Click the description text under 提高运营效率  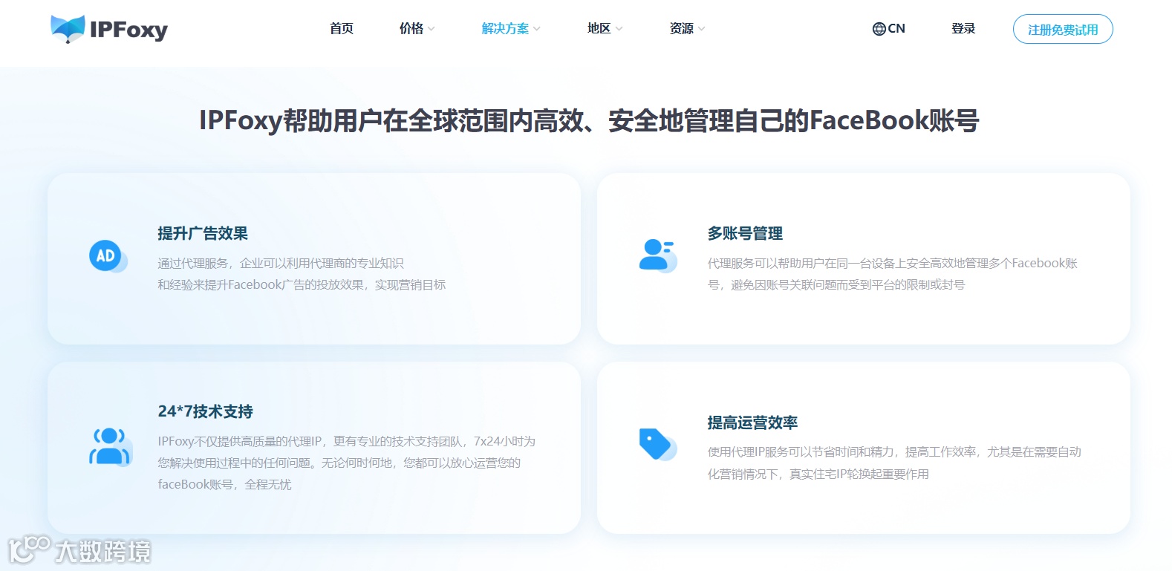pos(894,463)
